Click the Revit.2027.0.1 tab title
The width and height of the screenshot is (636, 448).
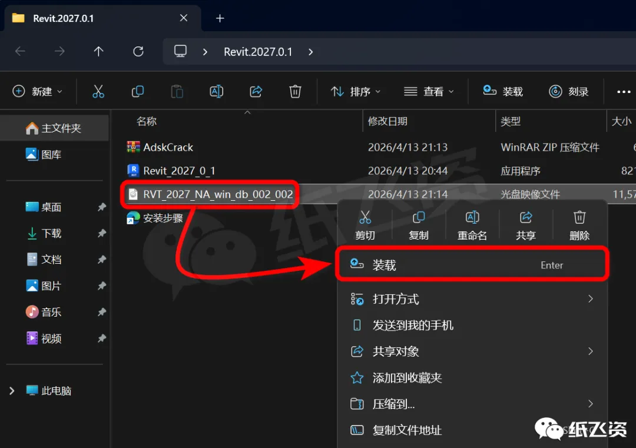point(63,18)
